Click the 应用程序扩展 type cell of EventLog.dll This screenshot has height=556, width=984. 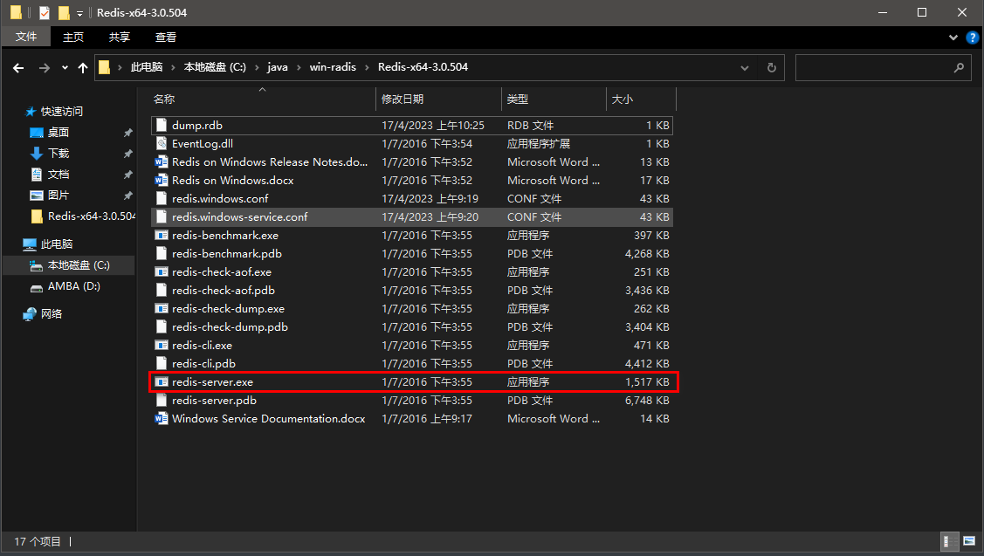click(x=539, y=143)
